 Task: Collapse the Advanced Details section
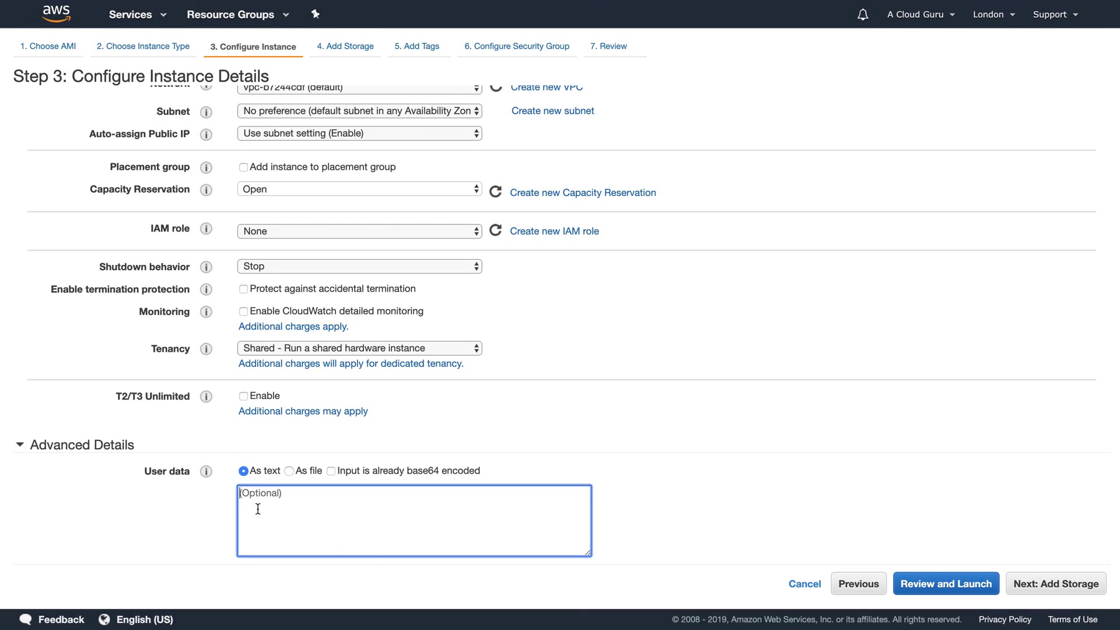point(20,445)
